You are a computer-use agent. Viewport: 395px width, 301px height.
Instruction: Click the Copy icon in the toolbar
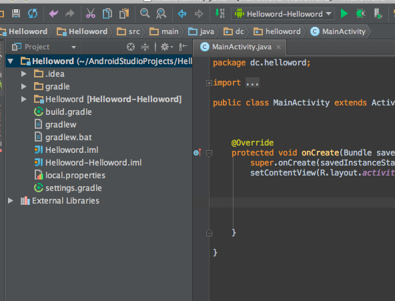[107, 13]
